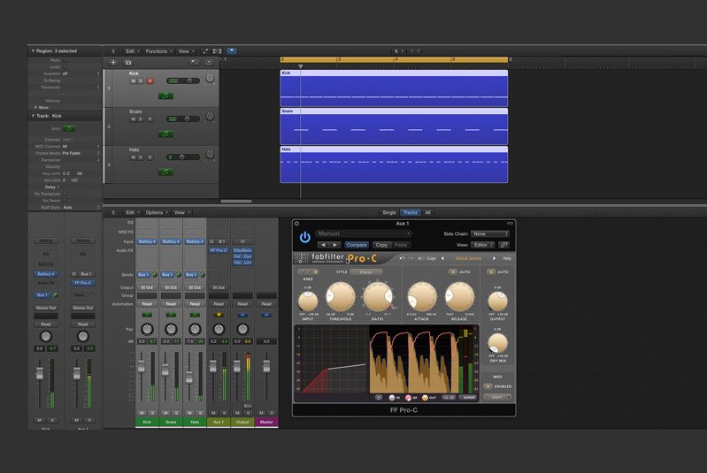Open the plugin View Editor dropdown
Viewport: 707px width, 473px height.
[483, 245]
